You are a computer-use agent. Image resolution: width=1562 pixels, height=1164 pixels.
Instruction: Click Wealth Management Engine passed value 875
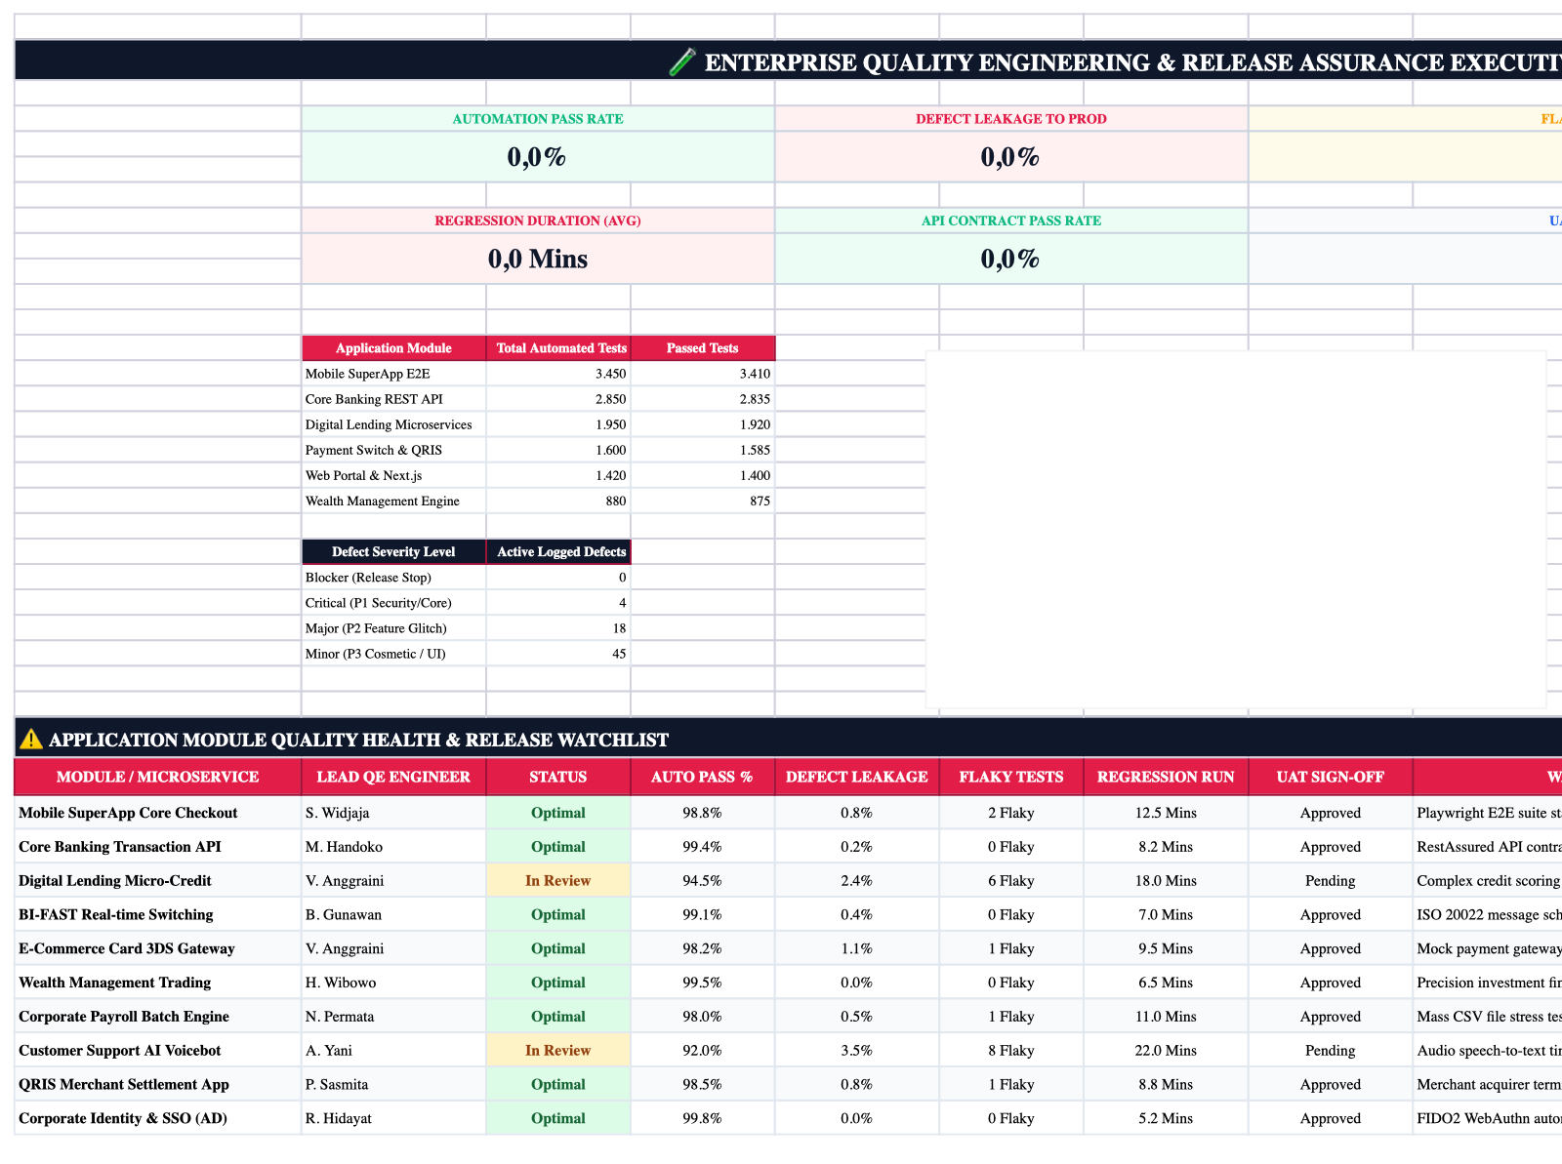coord(703,501)
